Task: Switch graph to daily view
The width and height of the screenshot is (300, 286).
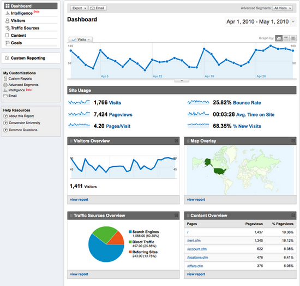Action: pyautogui.click(x=279, y=38)
